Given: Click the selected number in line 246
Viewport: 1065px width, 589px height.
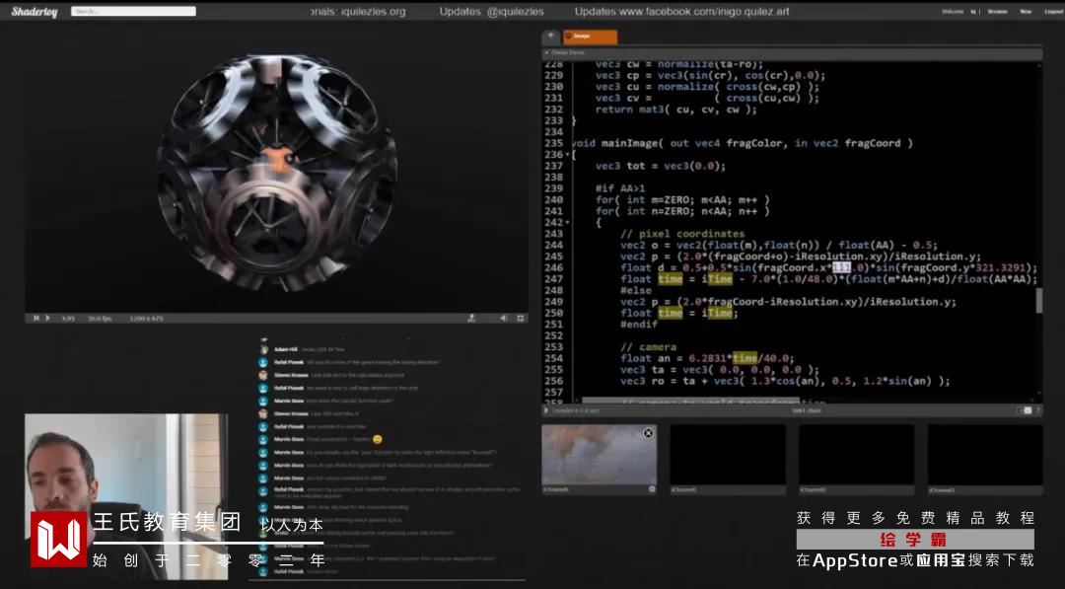Looking at the screenshot, I should click(x=841, y=267).
